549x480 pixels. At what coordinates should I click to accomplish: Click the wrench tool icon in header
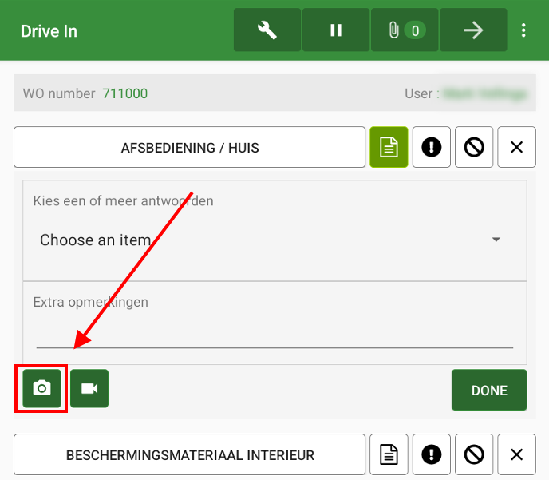click(x=267, y=30)
